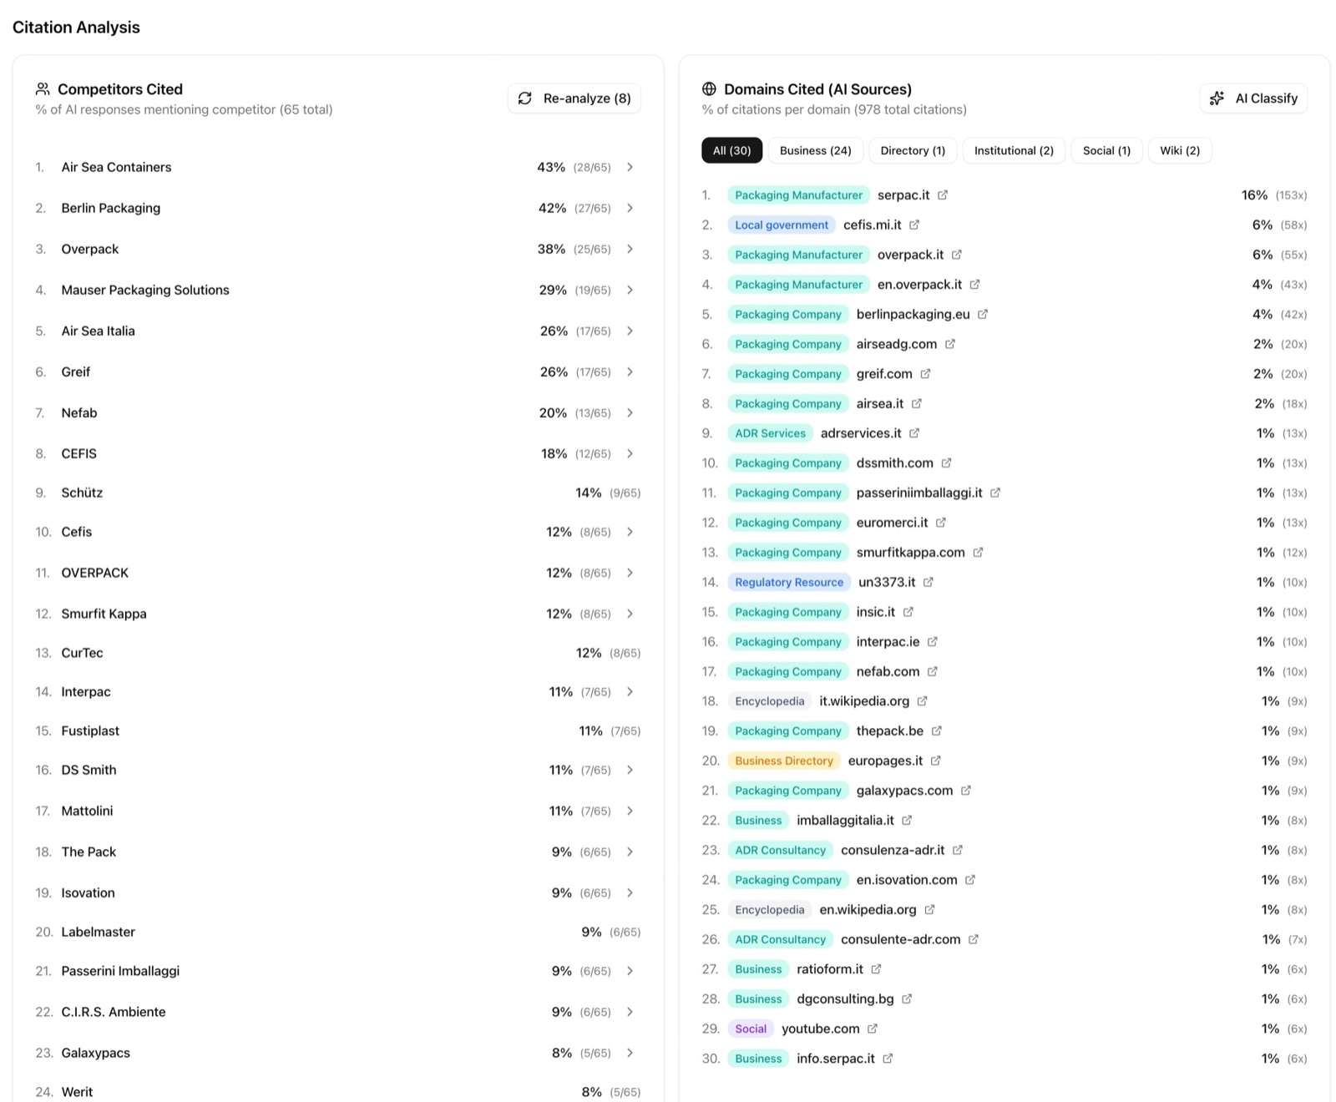This screenshot has height=1102, width=1336.
Task: Click the Packaging Manufacturer tag for overpack.it
Action: (x=798, y=255)
